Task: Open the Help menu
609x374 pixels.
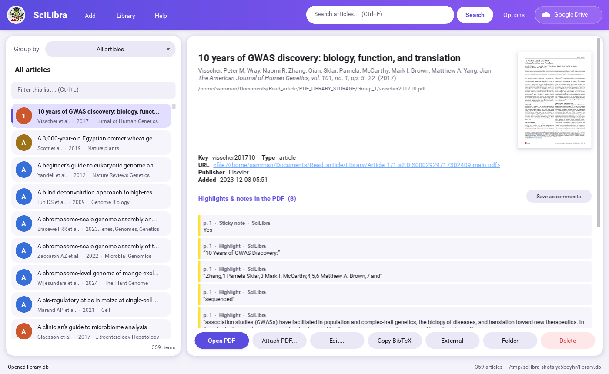Action: [x=161, y=16]
